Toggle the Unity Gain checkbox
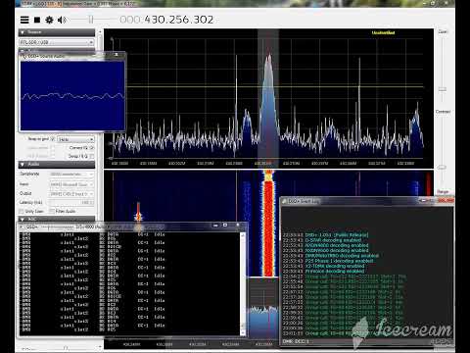 (x=22, y=212)
